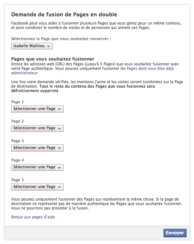Screen dimensions: 194x244
Task: Click the 'Page 2' label
Action: (x=17, y=121)
